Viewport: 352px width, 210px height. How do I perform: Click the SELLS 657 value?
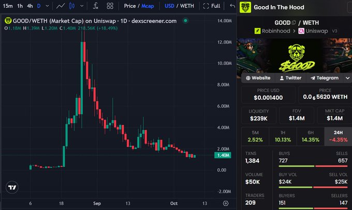[x=343, y=161]
